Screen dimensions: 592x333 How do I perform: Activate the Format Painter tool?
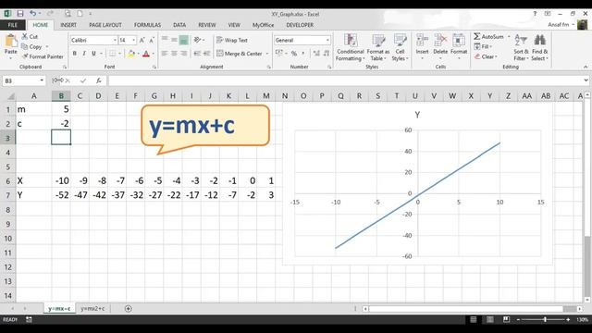(x=43, y=56)
